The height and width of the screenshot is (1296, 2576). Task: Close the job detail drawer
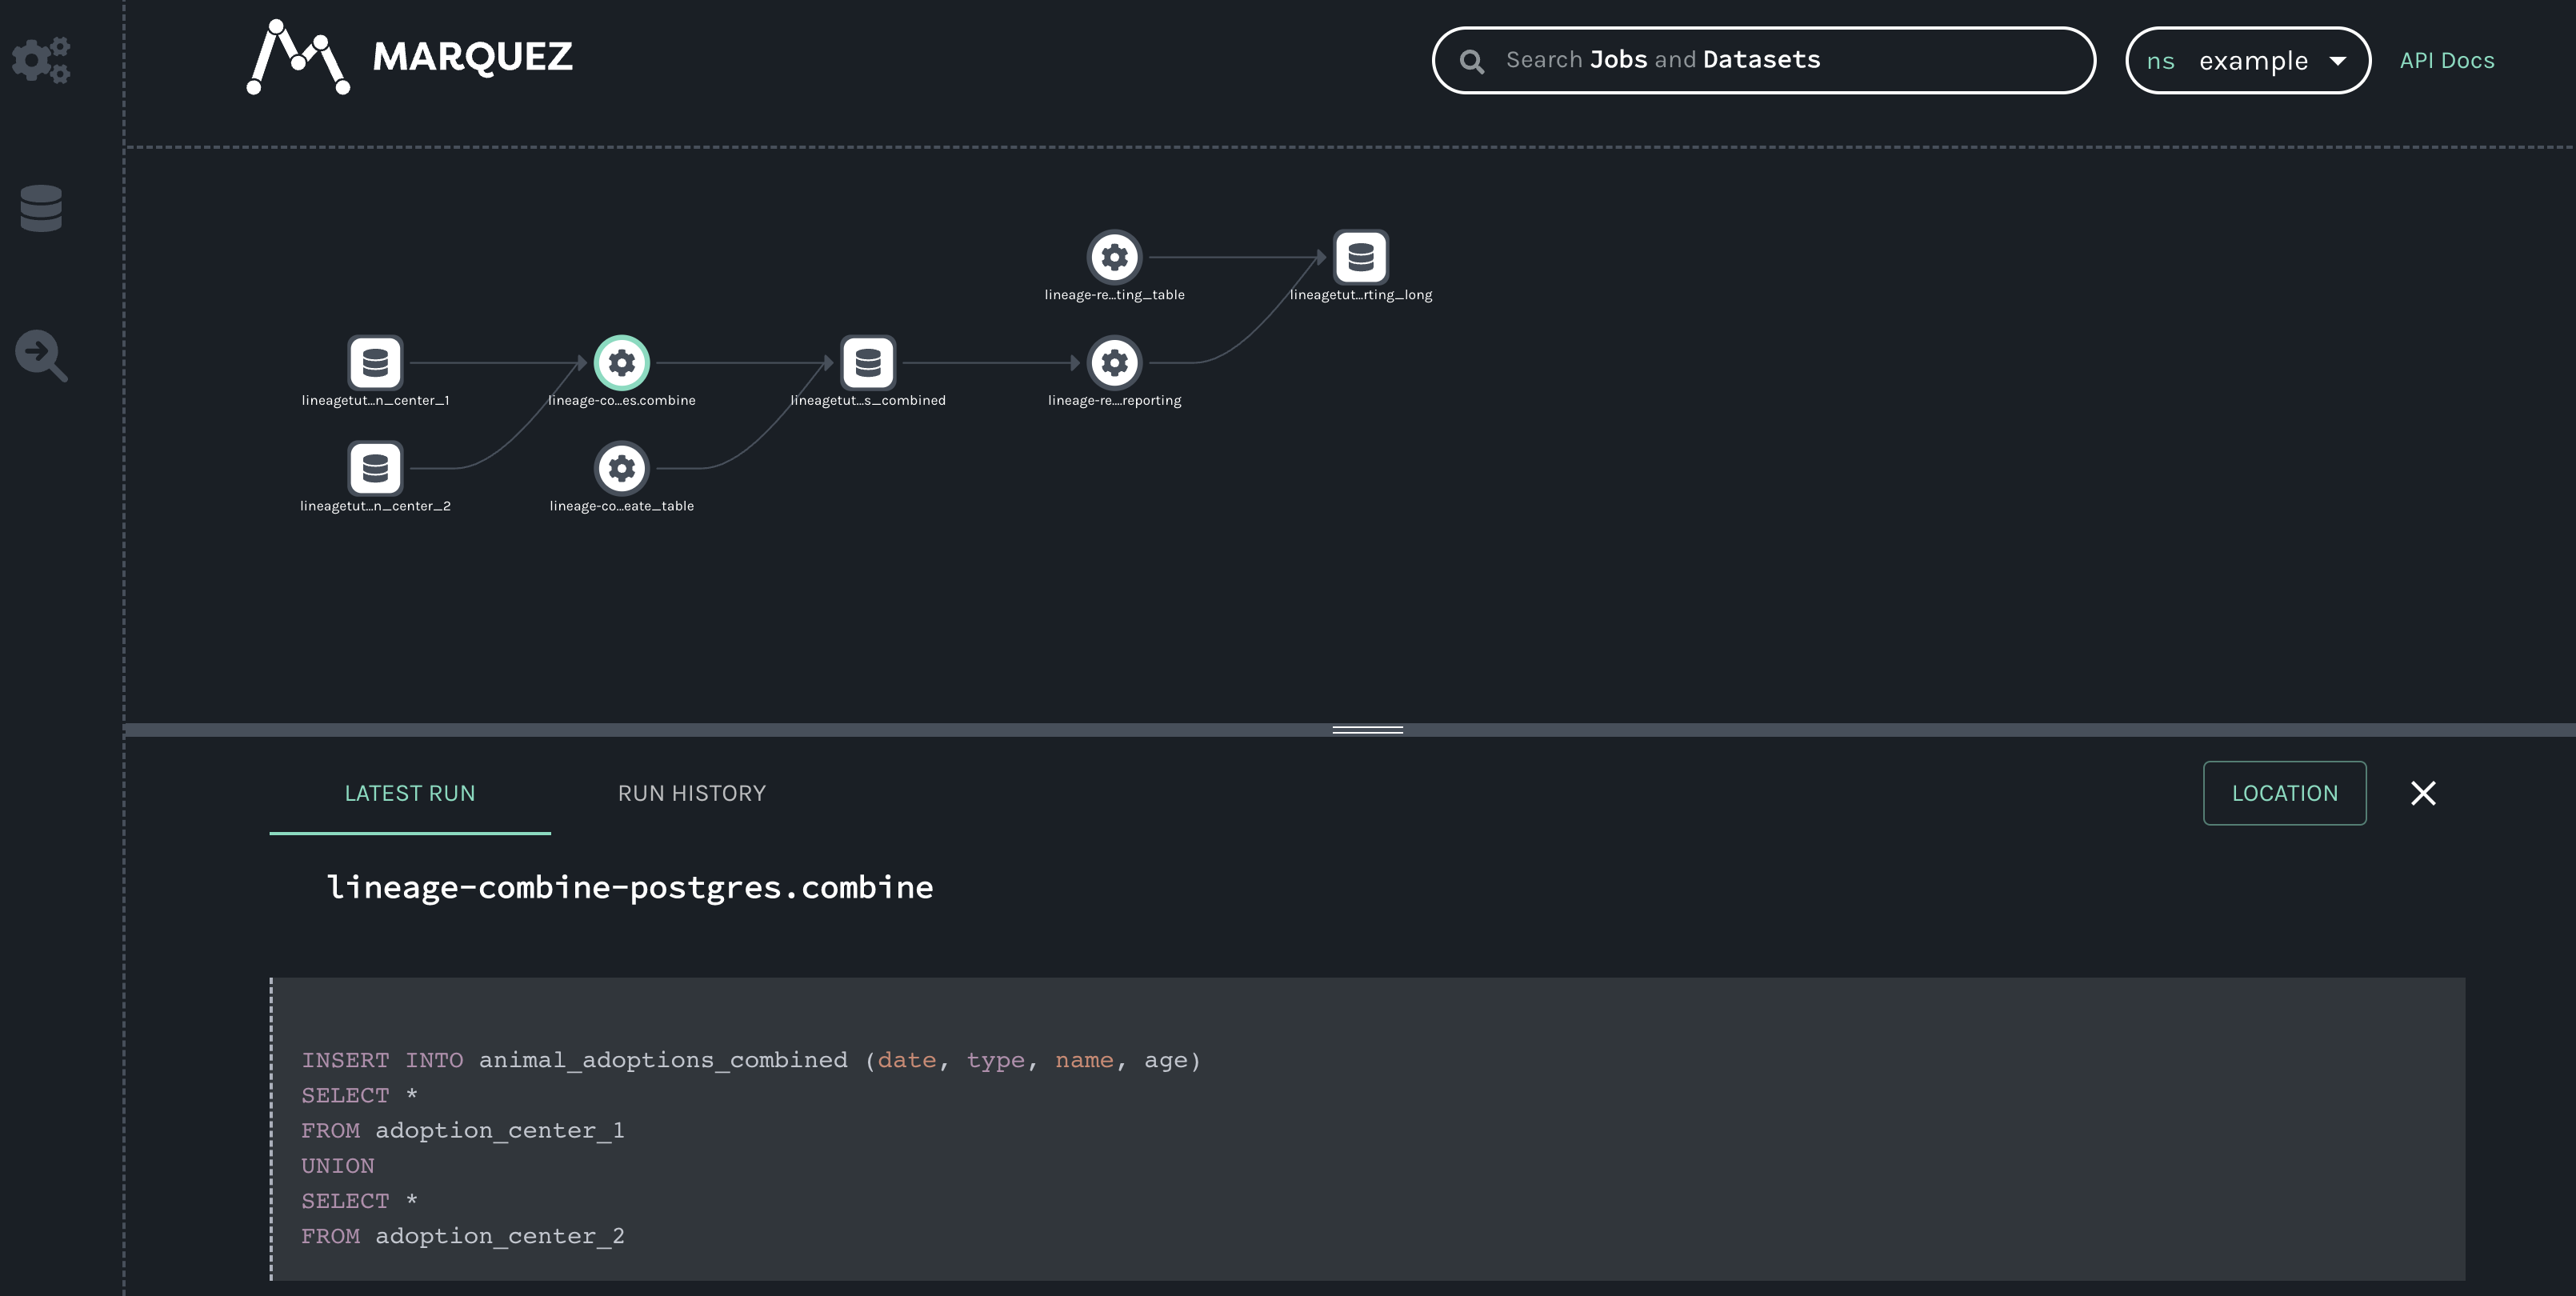point(2424,793)
